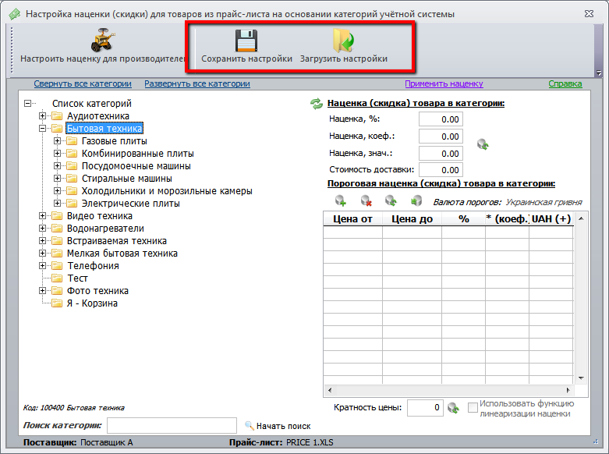Click horizontal scrollbar left arrow

[330, 390]
